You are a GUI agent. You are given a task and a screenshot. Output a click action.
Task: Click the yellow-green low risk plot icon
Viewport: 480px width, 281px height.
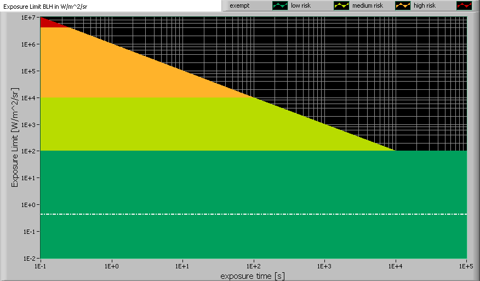[x=341, y=5]
